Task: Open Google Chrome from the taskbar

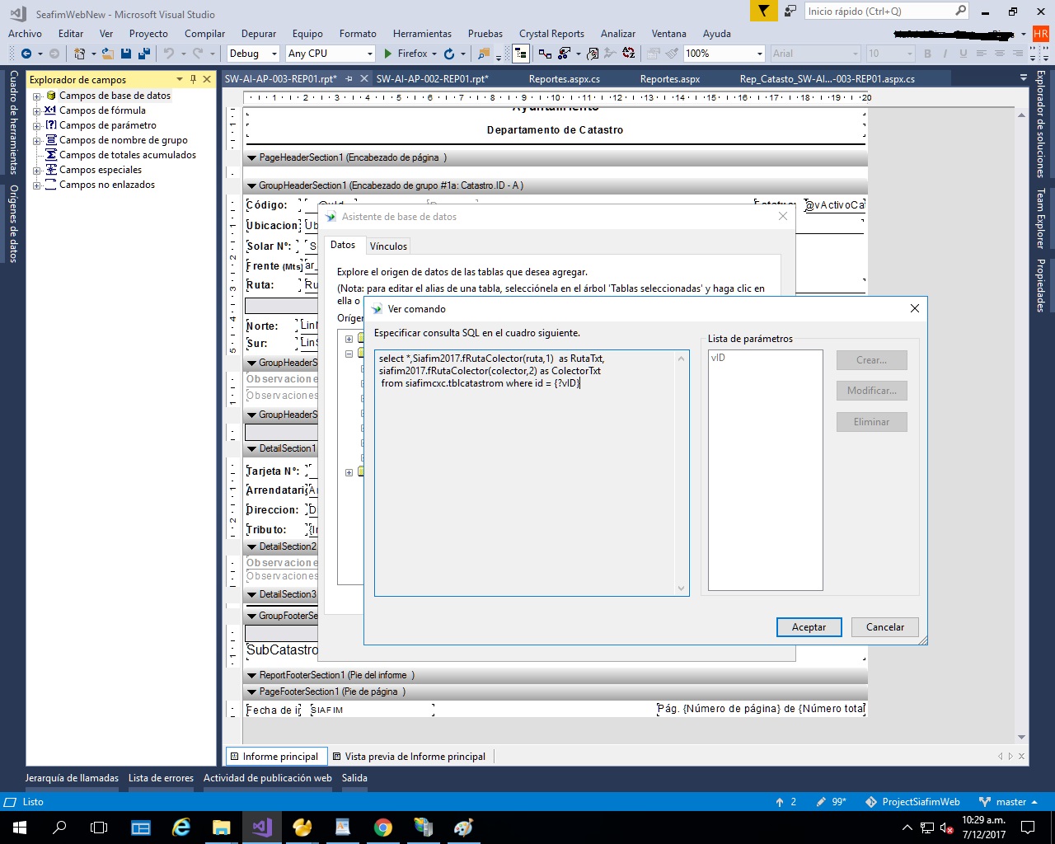Action: click(x=383, y=827)
